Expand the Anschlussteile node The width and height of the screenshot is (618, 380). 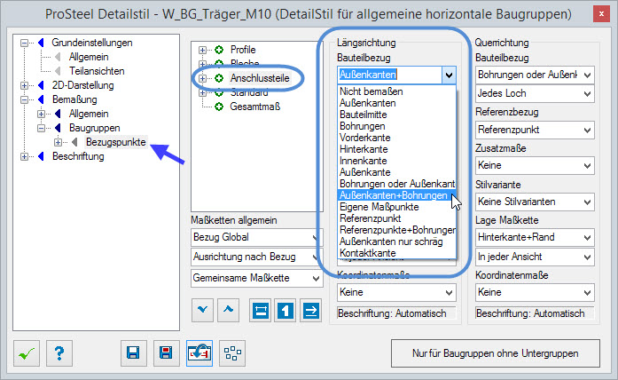pyautogui.click(x=202, y=78)
